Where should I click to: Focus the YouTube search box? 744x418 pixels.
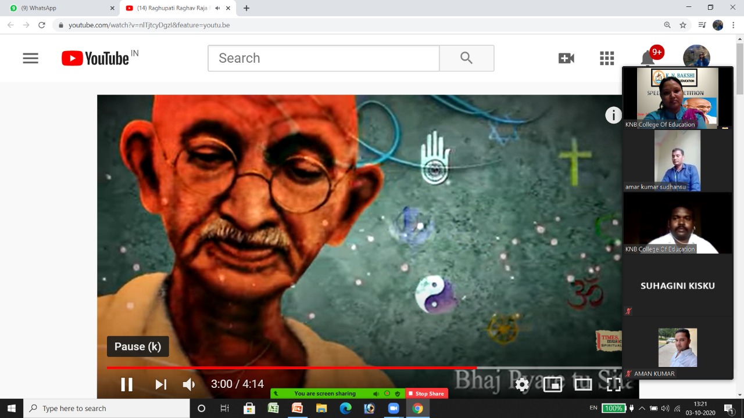323,58
